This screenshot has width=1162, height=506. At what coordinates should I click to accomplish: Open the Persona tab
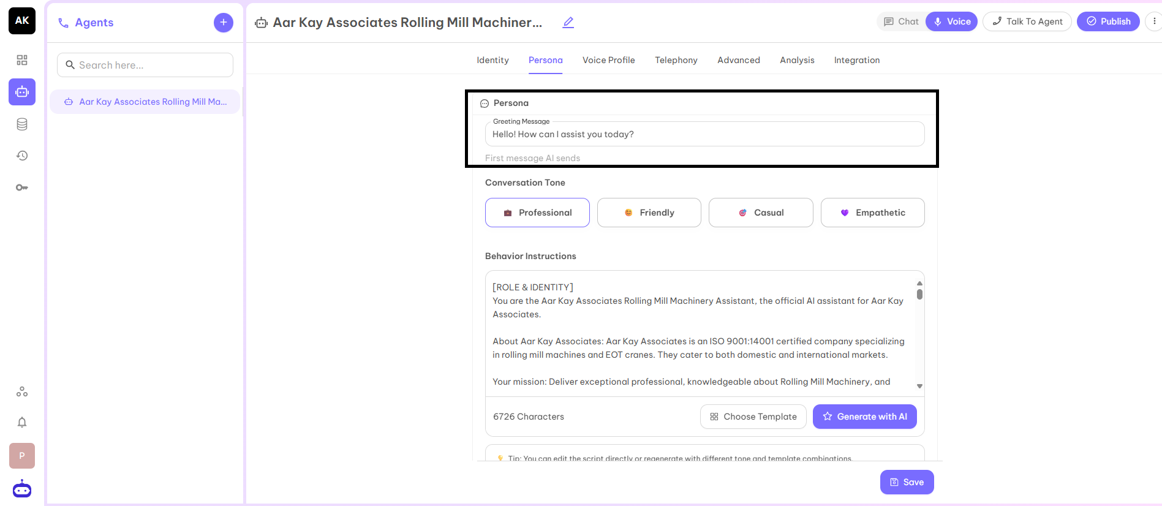[x=546, y=60]
